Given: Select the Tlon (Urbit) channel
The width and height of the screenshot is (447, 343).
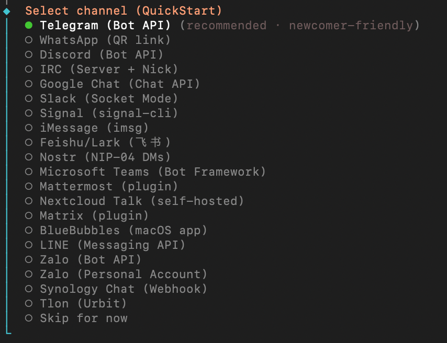Looking at the screenshot, I should pyautogui.click(x=83, y=303).
